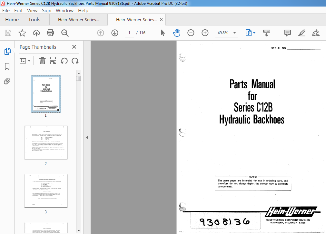Zoom in with the plus icon
Image resolution: width=326 pixels, height=234 pixels.
(205, 33)
